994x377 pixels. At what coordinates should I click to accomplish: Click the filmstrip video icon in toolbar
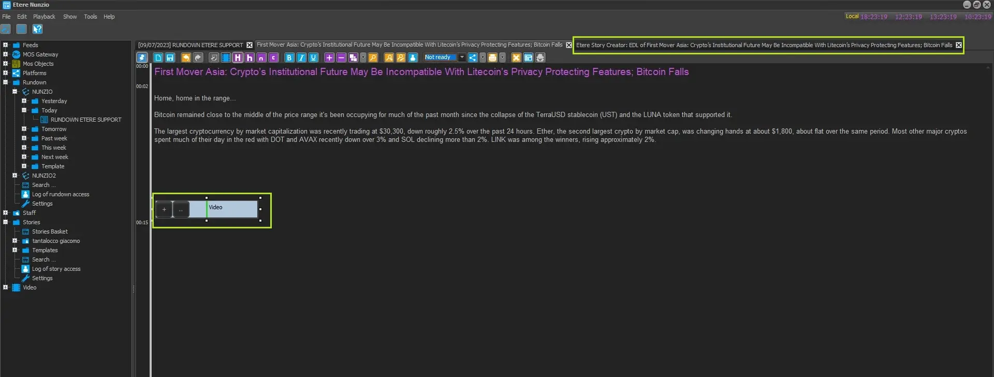click(x=226, y=57)
